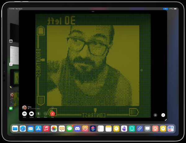Open the orange timer app in the dock
Viewport: 186px width, 143px height.
(x=85, y=129)
